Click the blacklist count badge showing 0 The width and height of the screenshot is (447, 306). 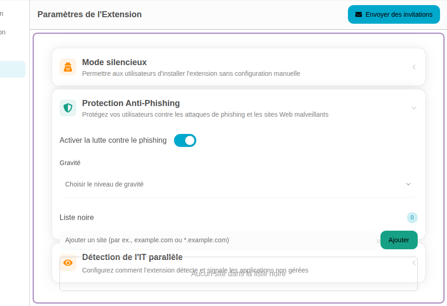click(412, 217)
